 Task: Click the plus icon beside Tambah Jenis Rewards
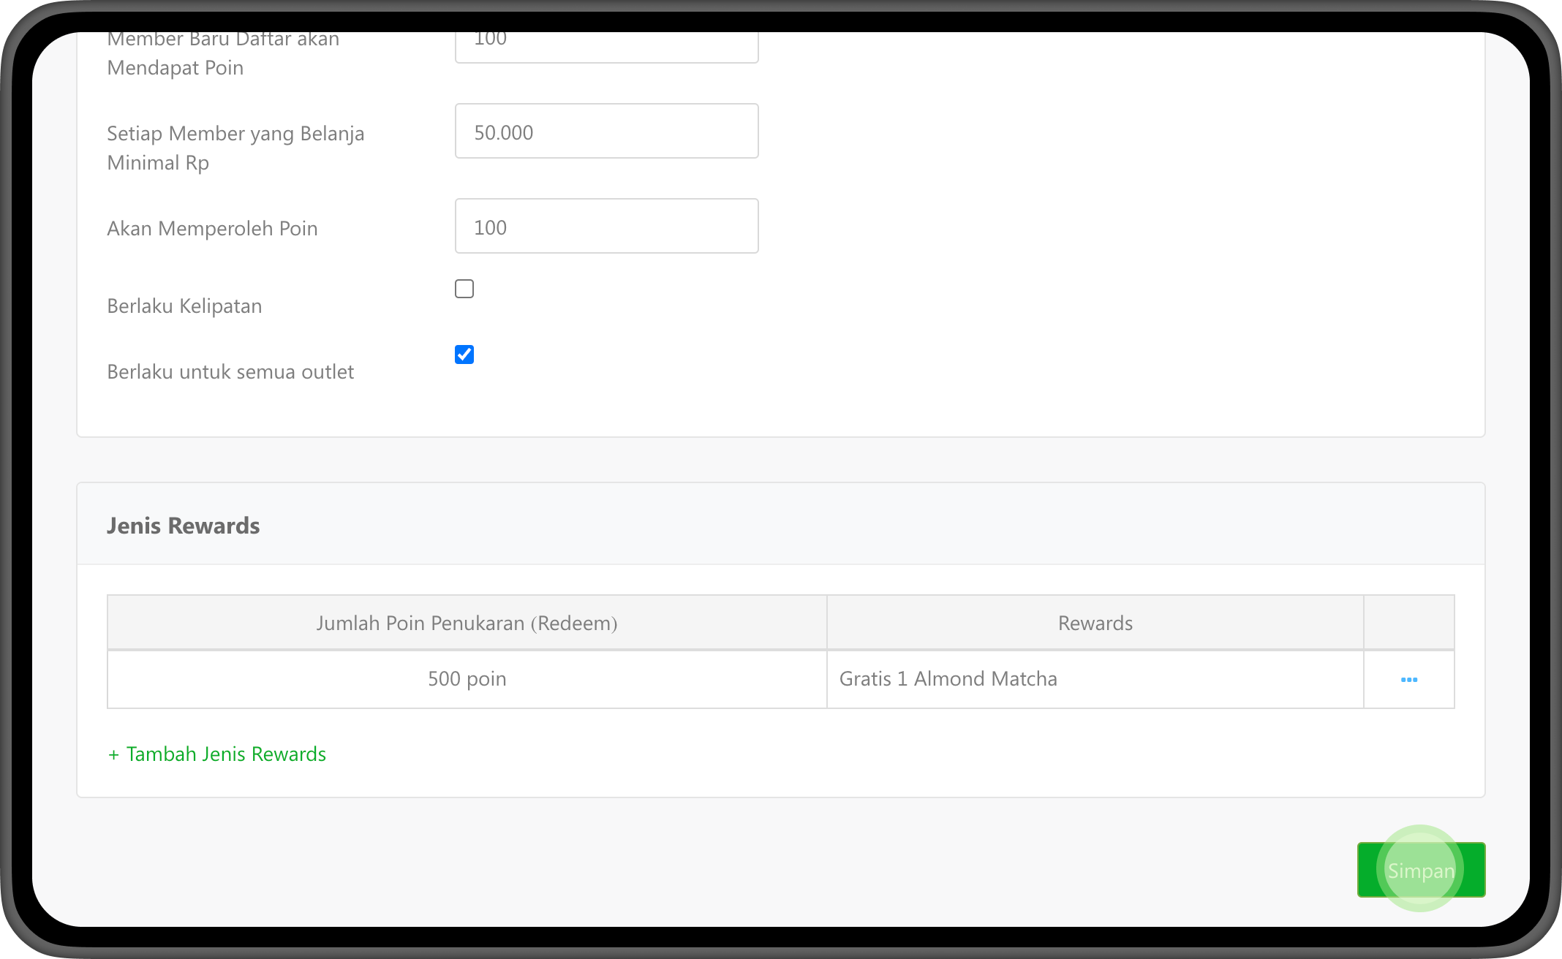point(113,755)
